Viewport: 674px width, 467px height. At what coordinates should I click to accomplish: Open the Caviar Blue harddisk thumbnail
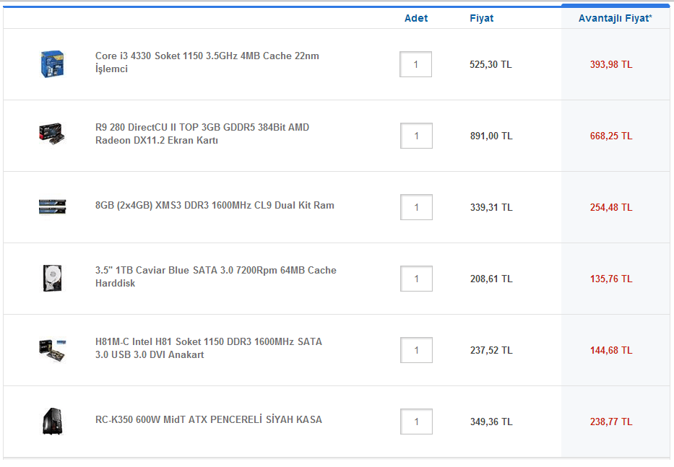pos(53,279)
